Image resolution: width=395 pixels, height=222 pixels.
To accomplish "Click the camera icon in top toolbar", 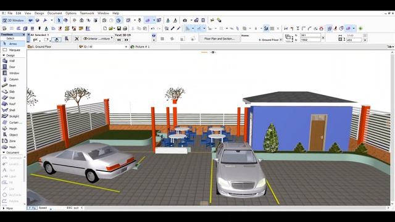I will [185, 20].
